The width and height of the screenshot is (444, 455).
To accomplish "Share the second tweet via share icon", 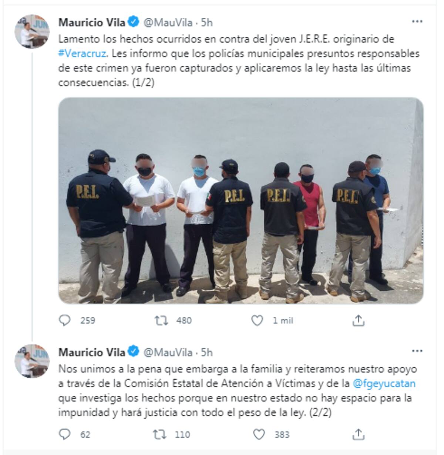I will 358,434.
